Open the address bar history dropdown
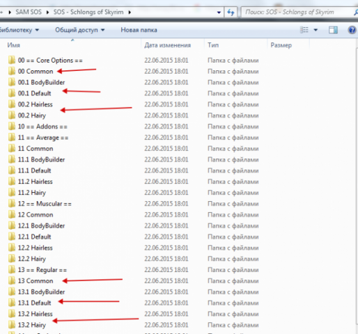Screen dimensions: 358x334 (219, 13)
